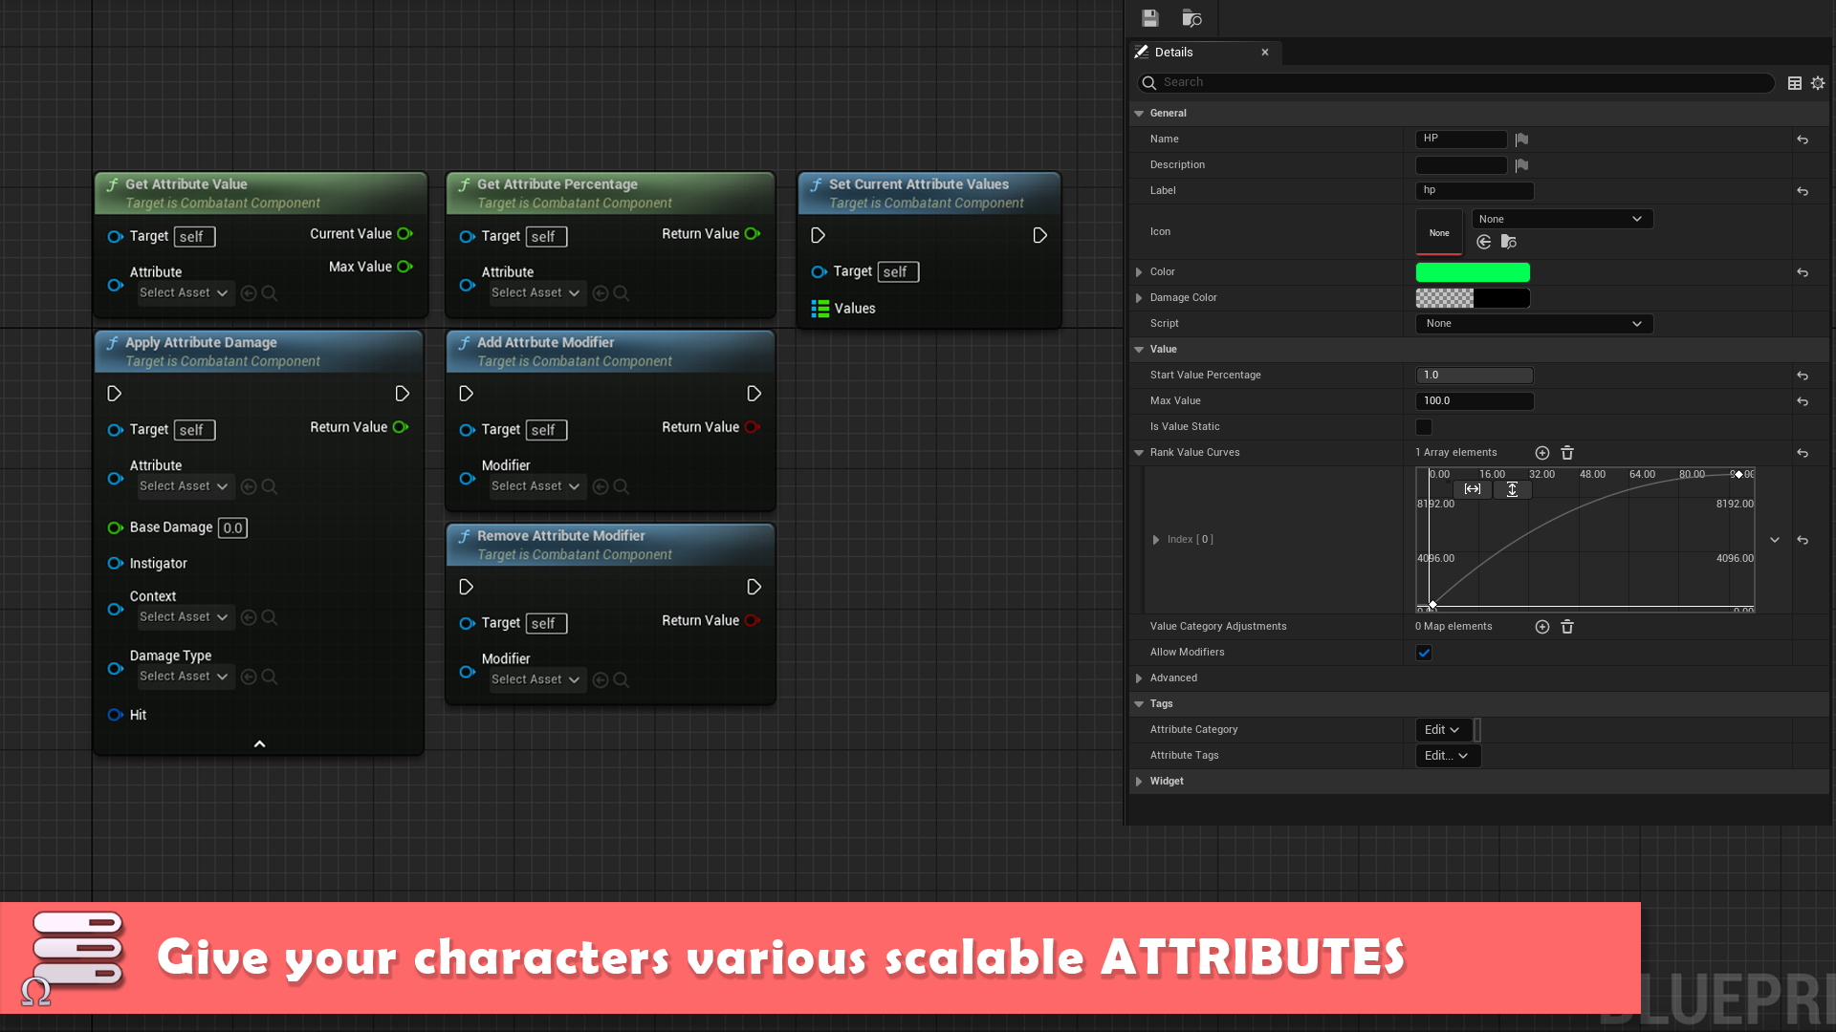
Task: Open Damage Type Select Asset dropdown
Action: tap(184, 677)
